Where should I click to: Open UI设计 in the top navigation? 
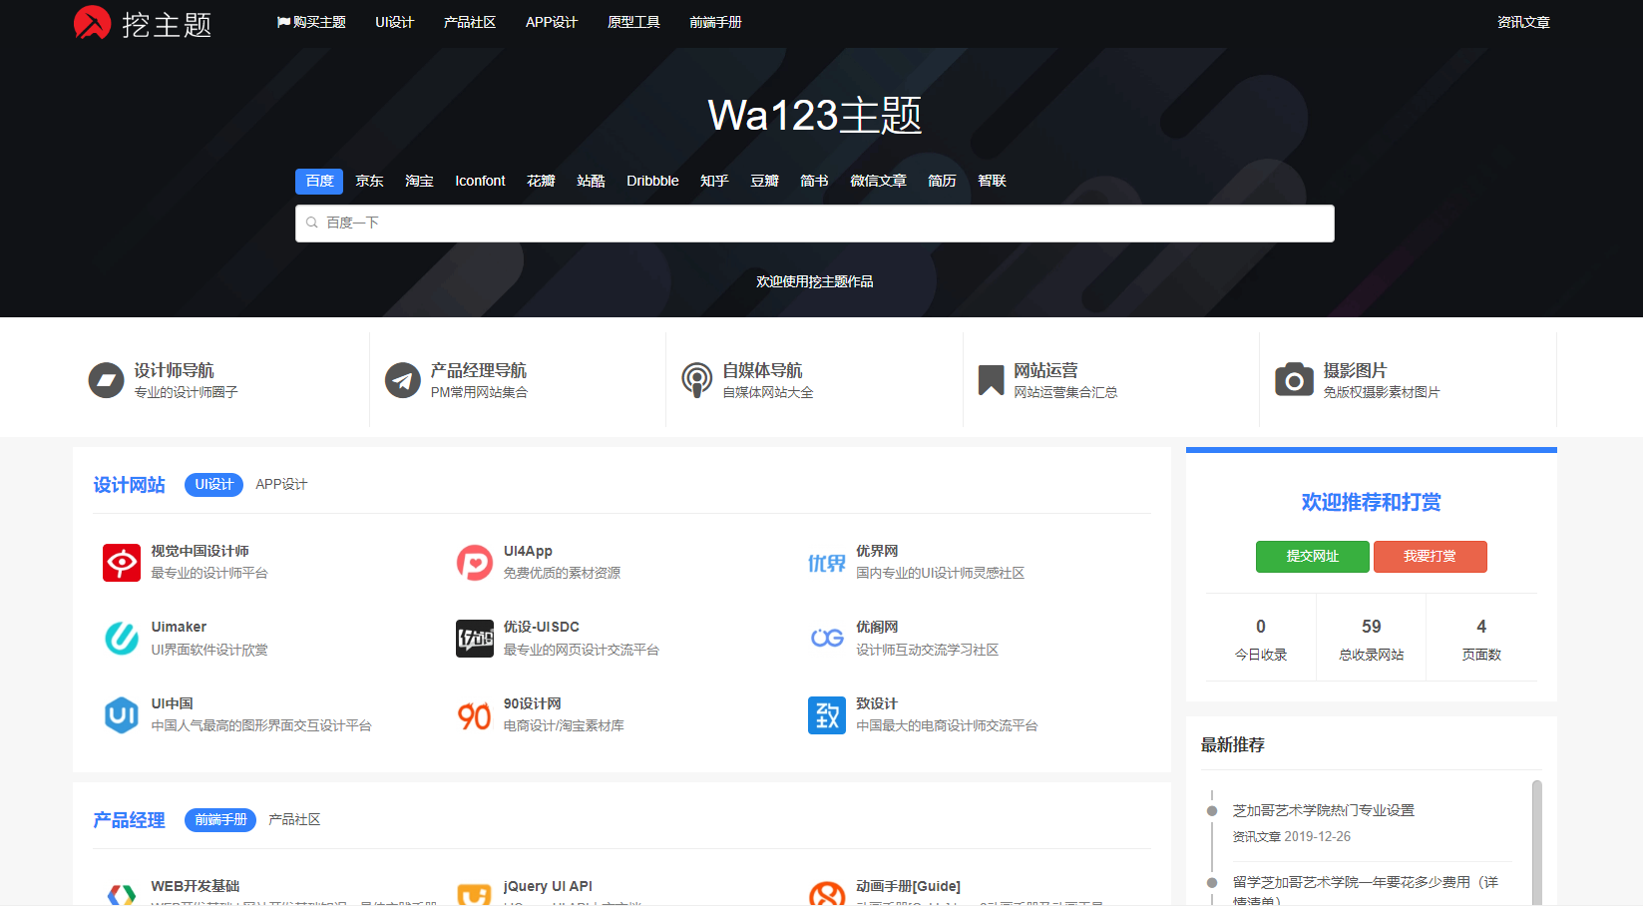(394, 22)
